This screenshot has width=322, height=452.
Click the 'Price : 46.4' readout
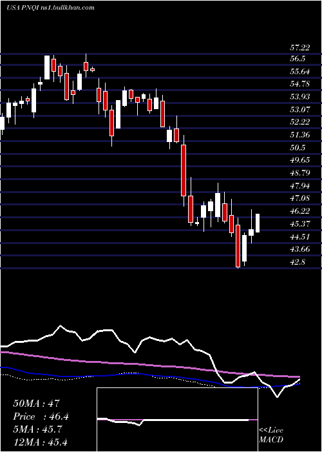[x=41, y=416]
